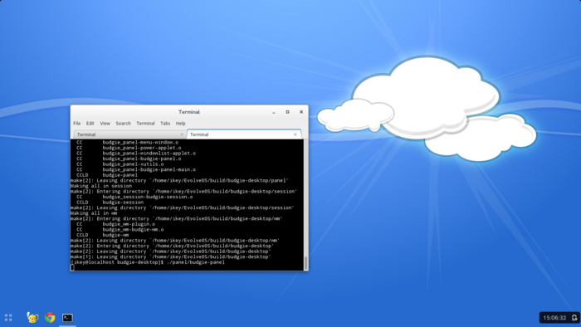This screenshot has width=581, height=327.
Task: Click the notification bell icon
Action: coord(574,318)
